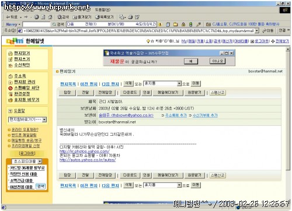Viewport: 292px width, 211px height.
Task: Go back with the 뒤로 arrow
Action: coord(12,17)
